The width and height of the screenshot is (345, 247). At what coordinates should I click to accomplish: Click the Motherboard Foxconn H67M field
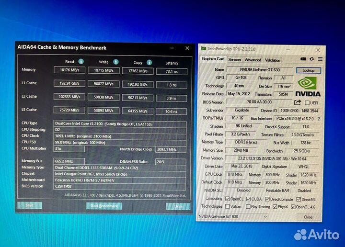coord(120,180)
